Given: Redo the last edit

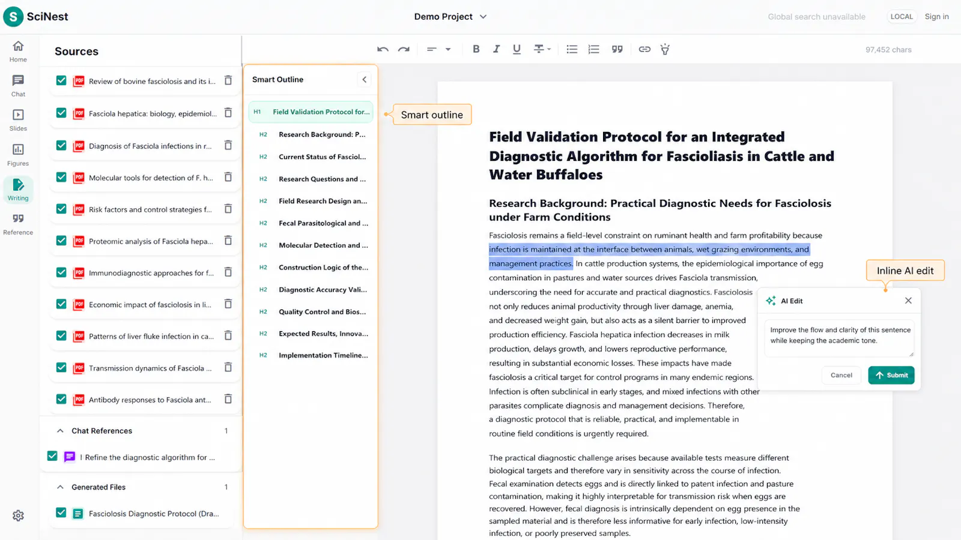Looking at the screenshot, I should [404, 49].
